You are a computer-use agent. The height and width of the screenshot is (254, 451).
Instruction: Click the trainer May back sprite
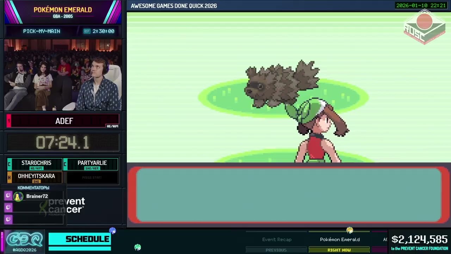pyautogui.click(x=320, y=131)
